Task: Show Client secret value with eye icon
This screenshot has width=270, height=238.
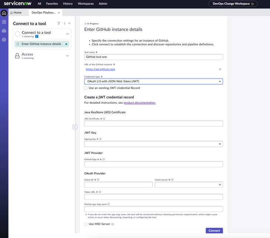Action: click(220, 185)
